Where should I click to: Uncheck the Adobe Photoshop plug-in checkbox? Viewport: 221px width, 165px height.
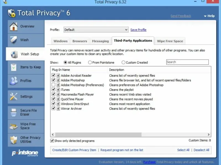(53, 80)
